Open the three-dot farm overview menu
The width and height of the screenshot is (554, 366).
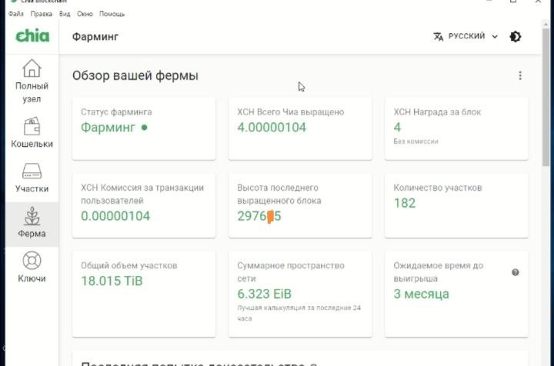(x=519, y=75)
